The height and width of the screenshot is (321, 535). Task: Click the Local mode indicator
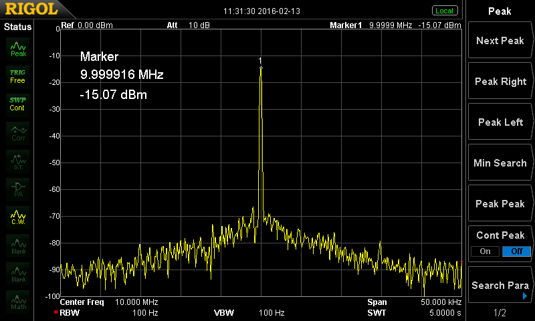[444, 11]
